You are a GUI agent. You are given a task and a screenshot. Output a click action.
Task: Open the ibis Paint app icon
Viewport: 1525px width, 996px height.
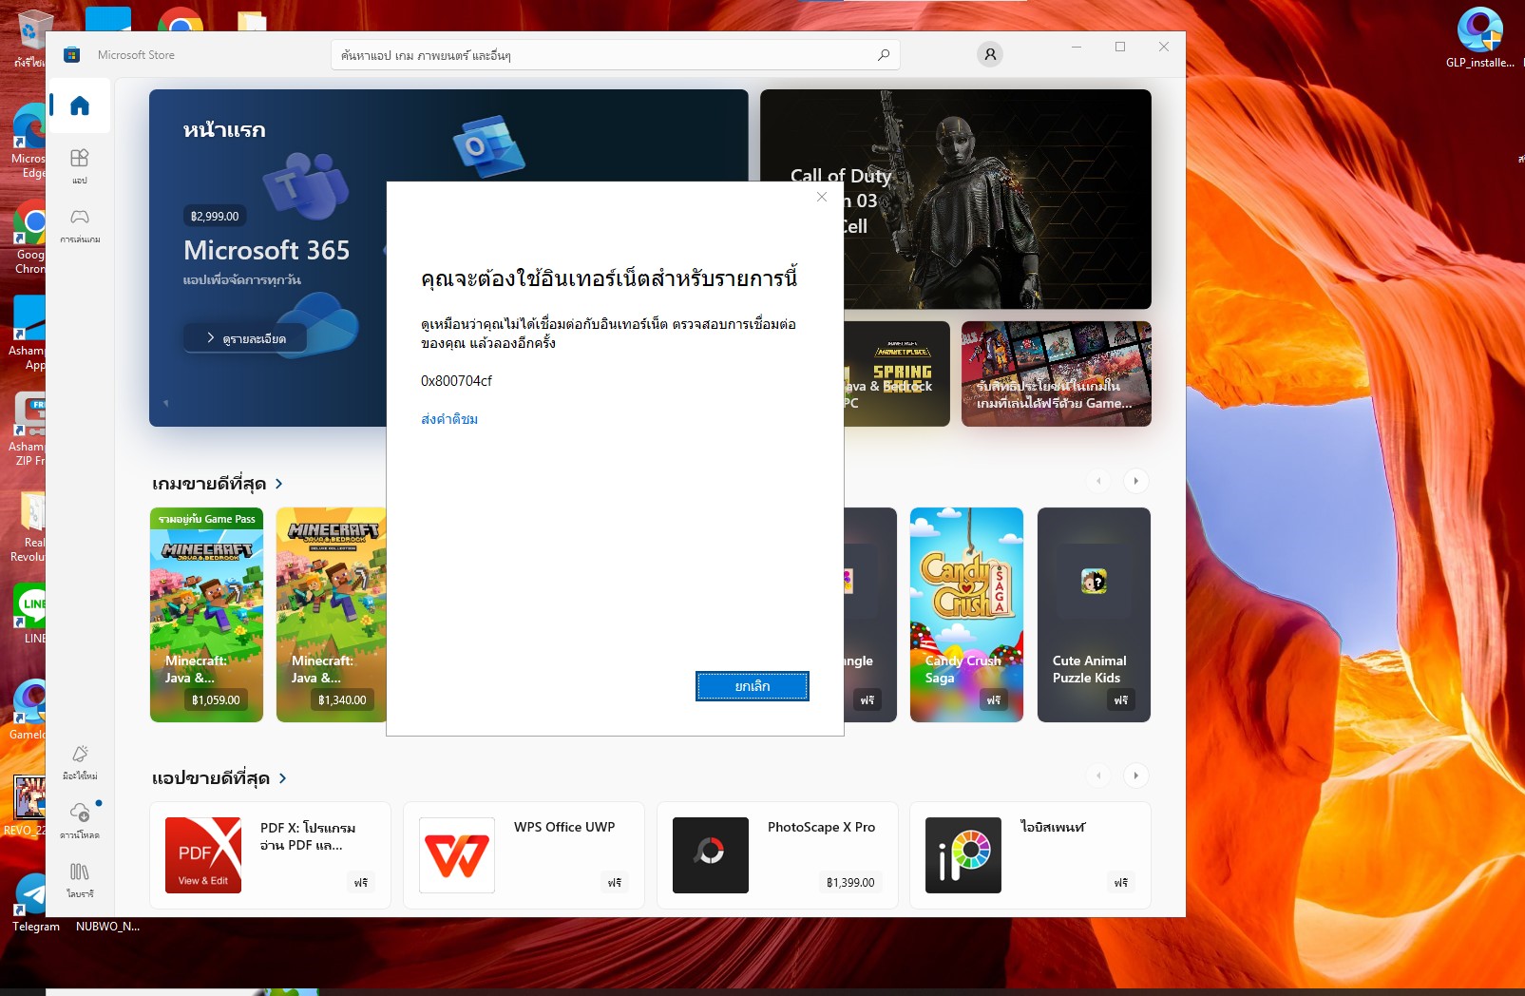[963, 855]
